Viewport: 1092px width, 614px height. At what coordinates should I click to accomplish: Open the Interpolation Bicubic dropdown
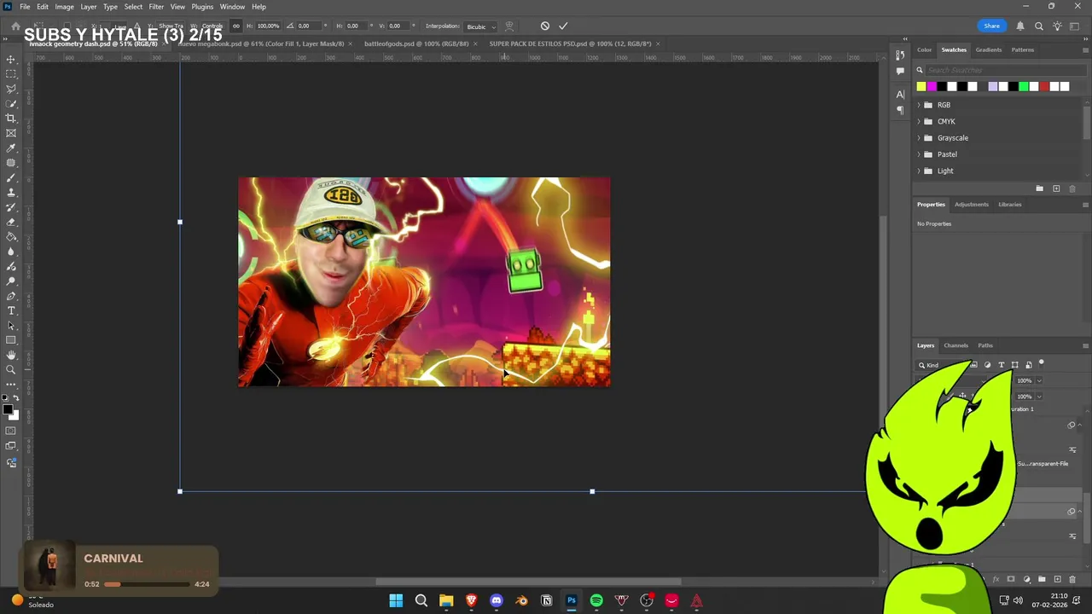(x=480, y=26)
